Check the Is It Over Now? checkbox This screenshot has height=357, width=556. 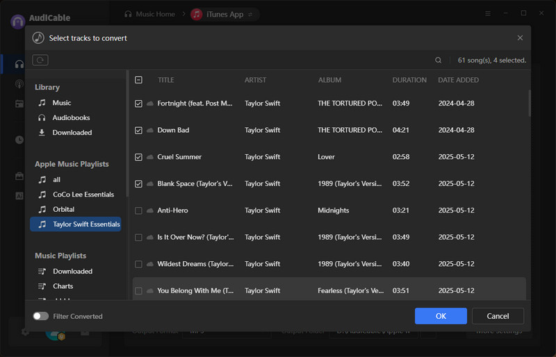click(138, 237)
